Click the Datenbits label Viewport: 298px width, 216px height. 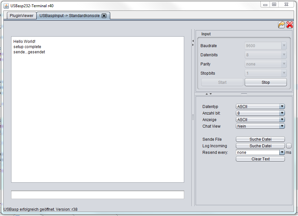point(209,55)
